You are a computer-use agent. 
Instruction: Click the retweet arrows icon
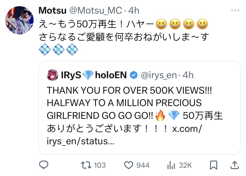[86, 165]
